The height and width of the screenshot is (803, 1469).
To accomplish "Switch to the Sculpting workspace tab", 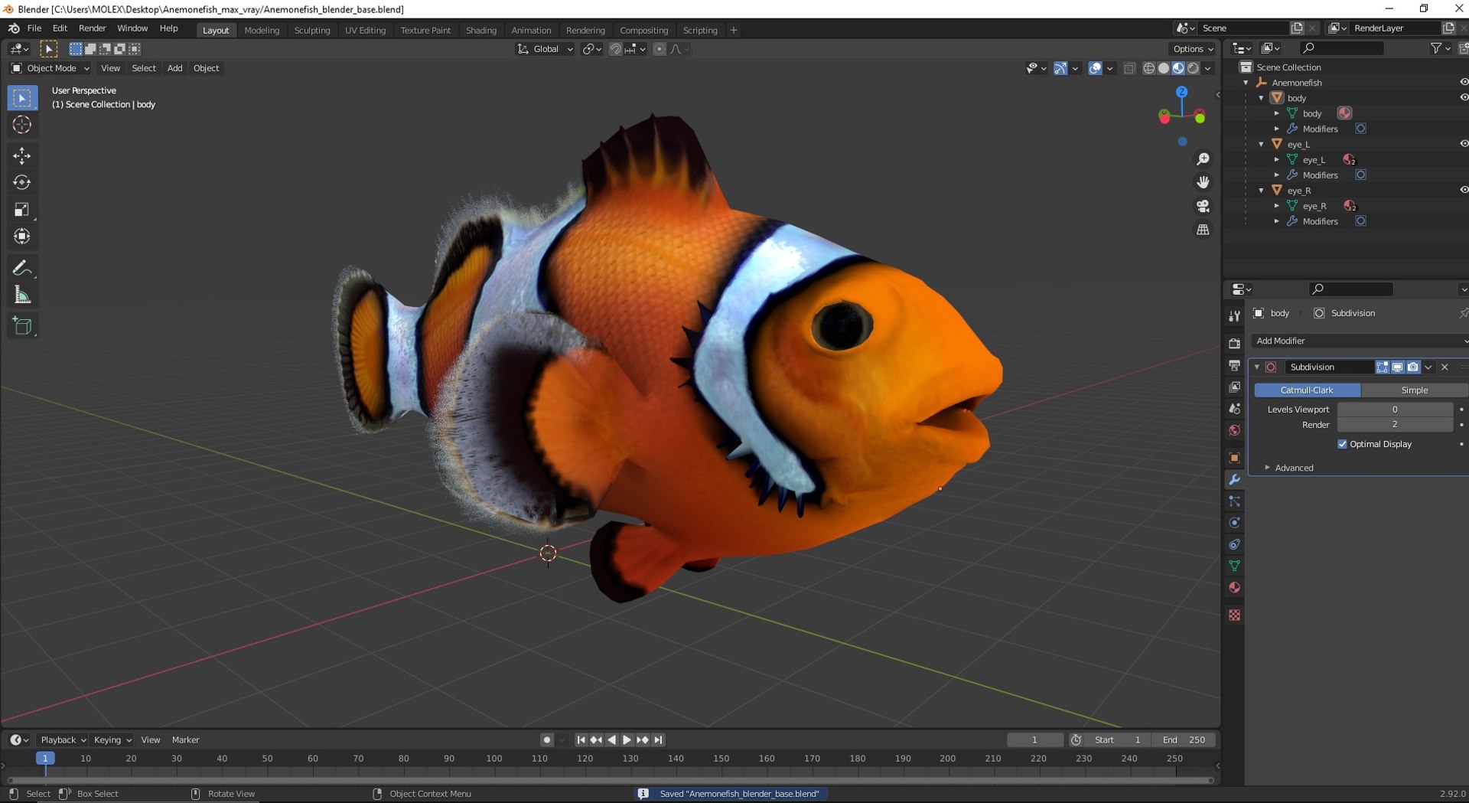I will tap(312, 31).
